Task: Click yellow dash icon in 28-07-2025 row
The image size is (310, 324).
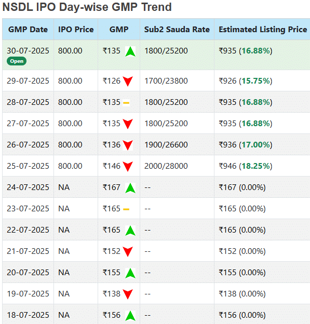Action: (x=126, y=103)
